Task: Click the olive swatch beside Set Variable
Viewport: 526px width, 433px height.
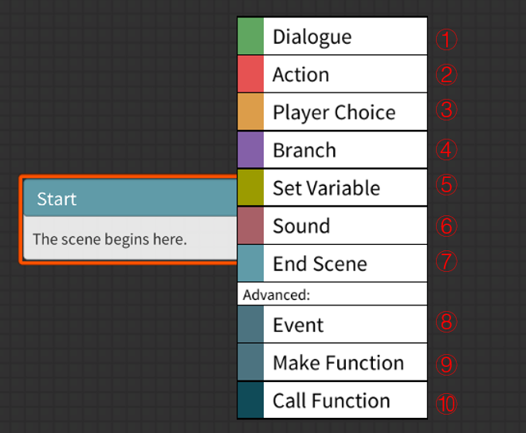Action: click(x=250, y=188)
